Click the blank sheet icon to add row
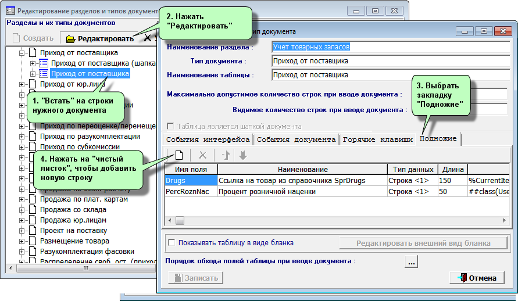The height and width of the screenshot is (301, 518). coord(178,155)
